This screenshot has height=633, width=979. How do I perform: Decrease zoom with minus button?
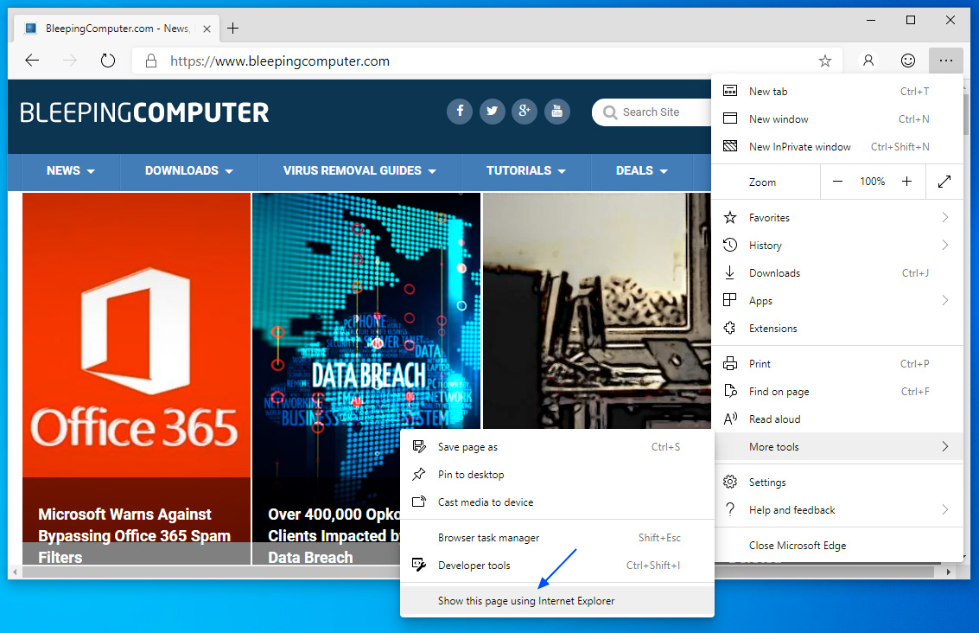tap(838, 182)
